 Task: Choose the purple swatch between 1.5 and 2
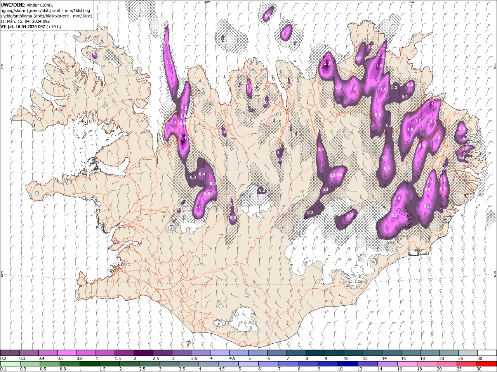(x=124, y=353)
